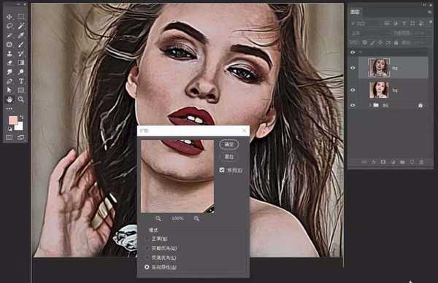The width and height of the screenshot is (438, 283).
Task: Choose the first mode radio option
Action: coord(147,239)
